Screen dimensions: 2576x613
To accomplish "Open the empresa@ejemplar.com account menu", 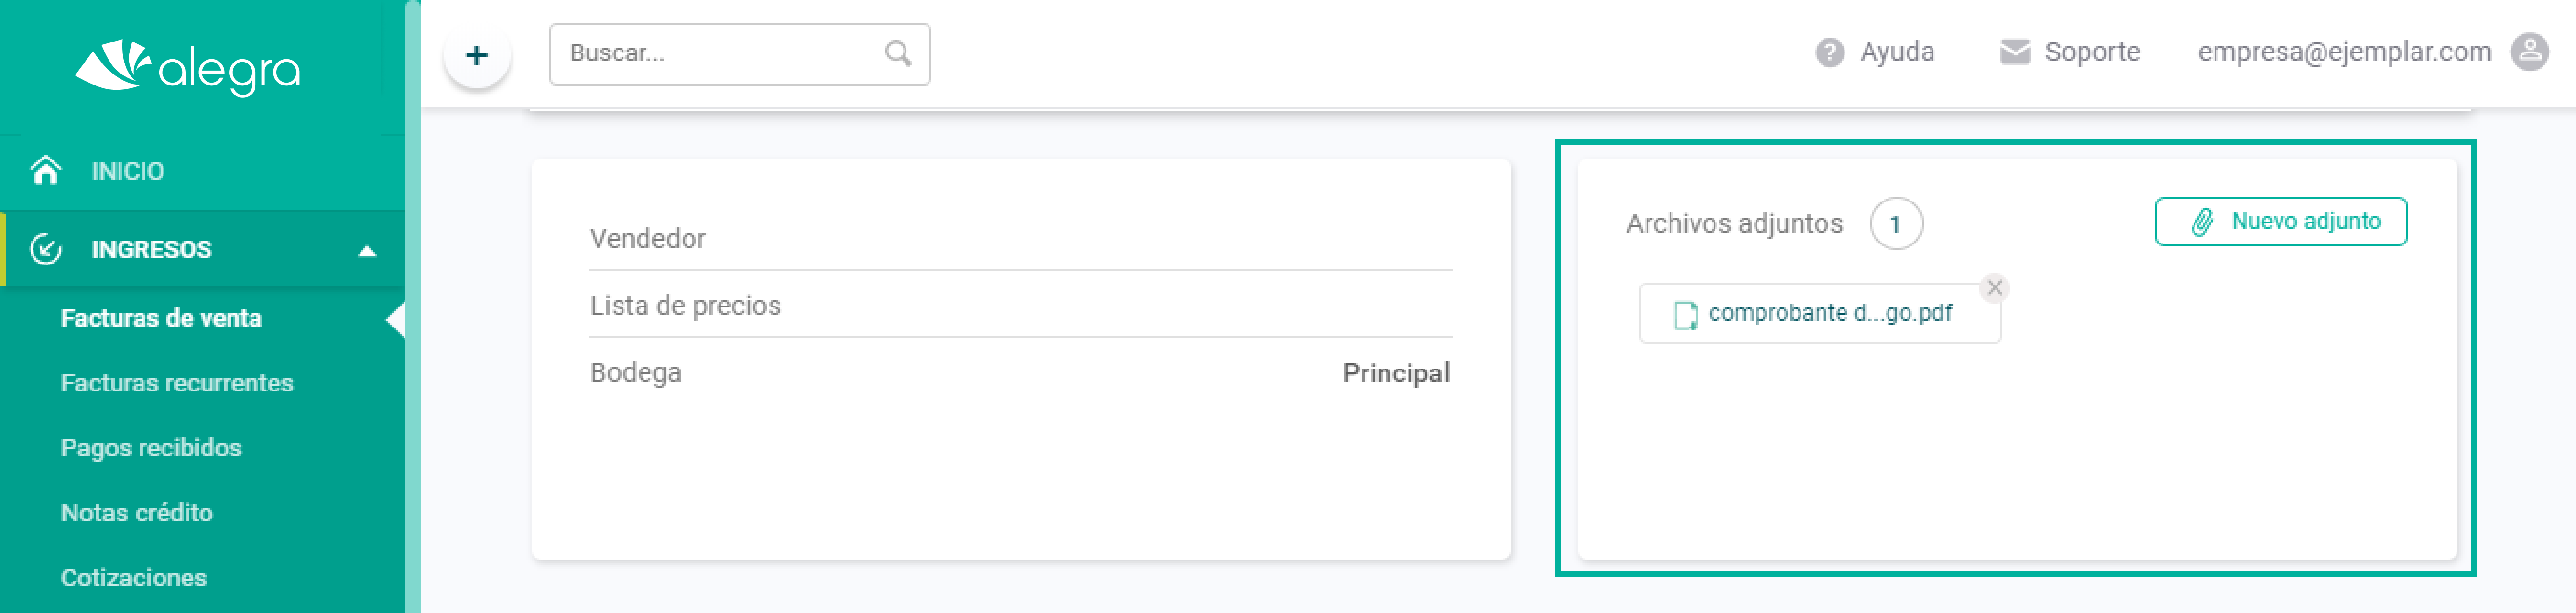I will 2343,52.
